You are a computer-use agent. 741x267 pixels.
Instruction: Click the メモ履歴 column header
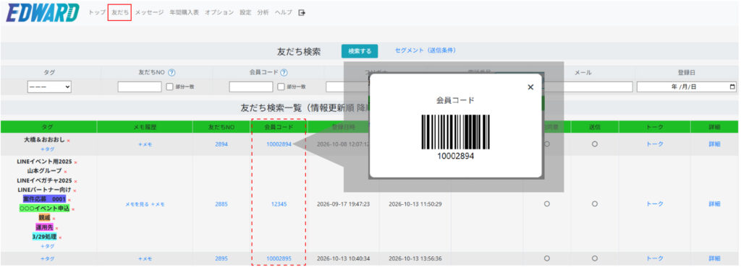tap(145, 127)
